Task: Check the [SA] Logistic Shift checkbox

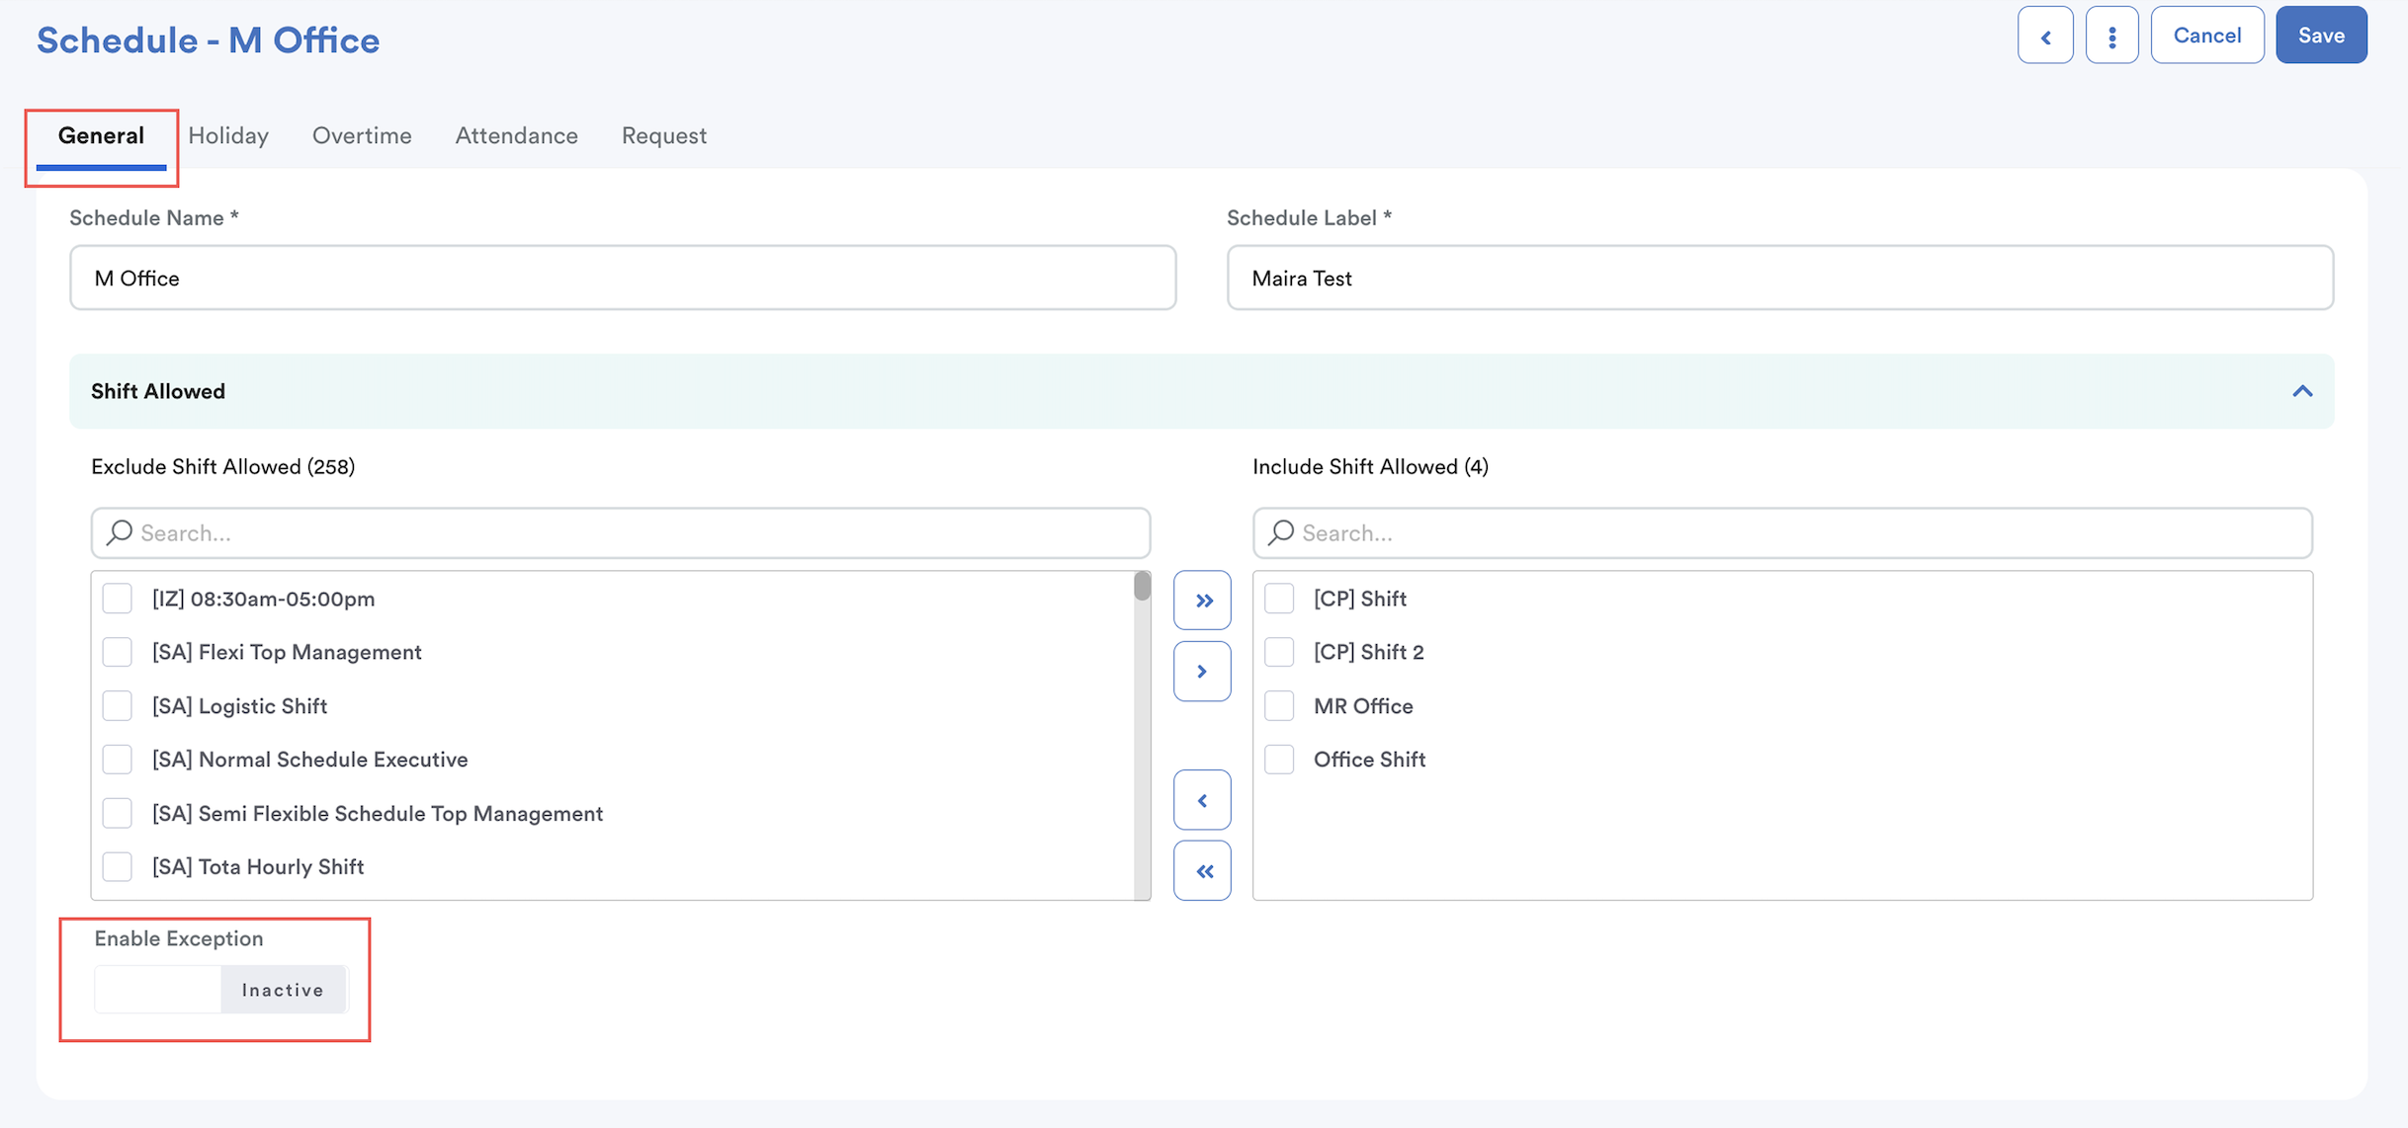Action: click(x=118, y=706)
